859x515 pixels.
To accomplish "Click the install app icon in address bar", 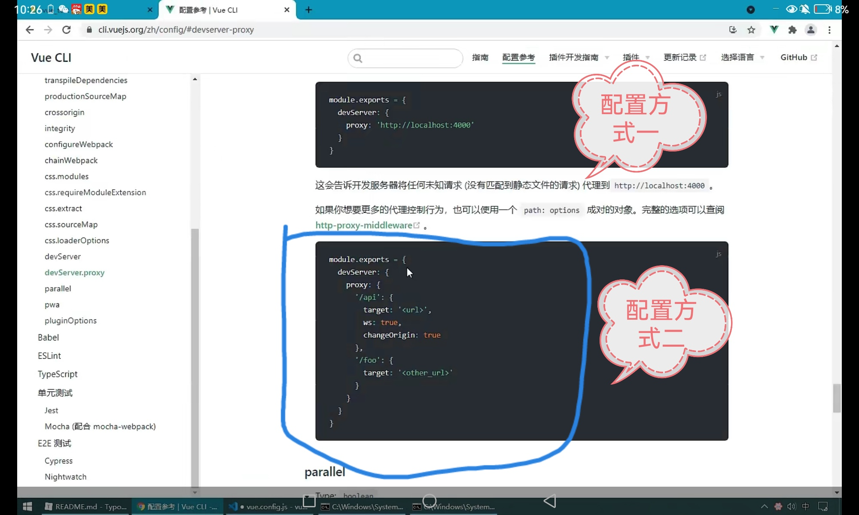I will [733, 30].
